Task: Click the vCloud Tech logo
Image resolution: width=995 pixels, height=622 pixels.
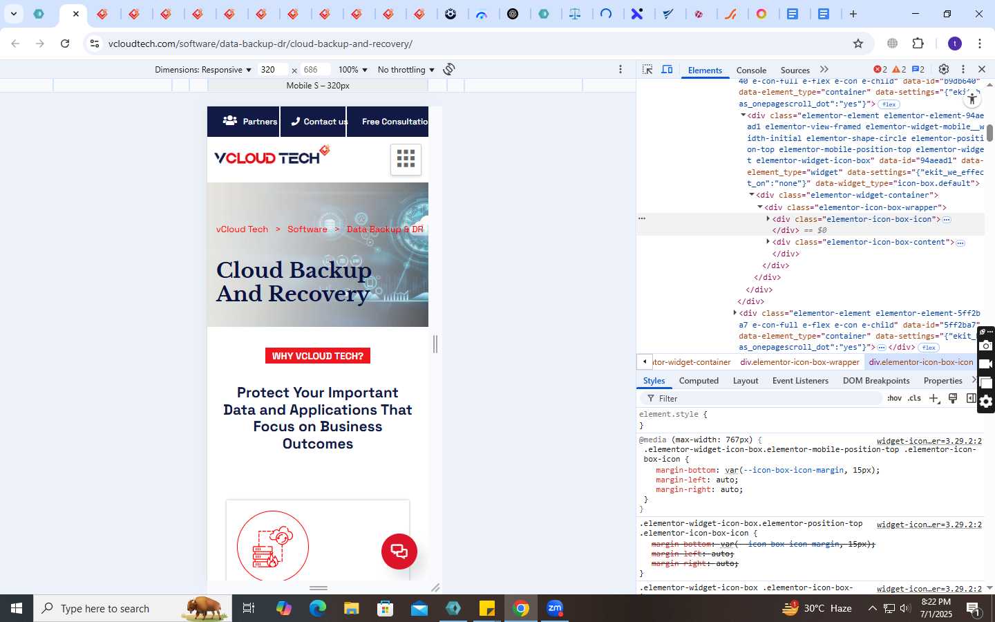Action: click(272, 155)
